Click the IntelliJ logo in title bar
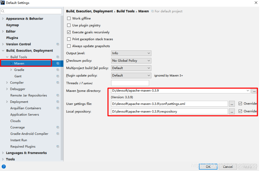Viewport: 261px width, 171px height. (2, 2)
